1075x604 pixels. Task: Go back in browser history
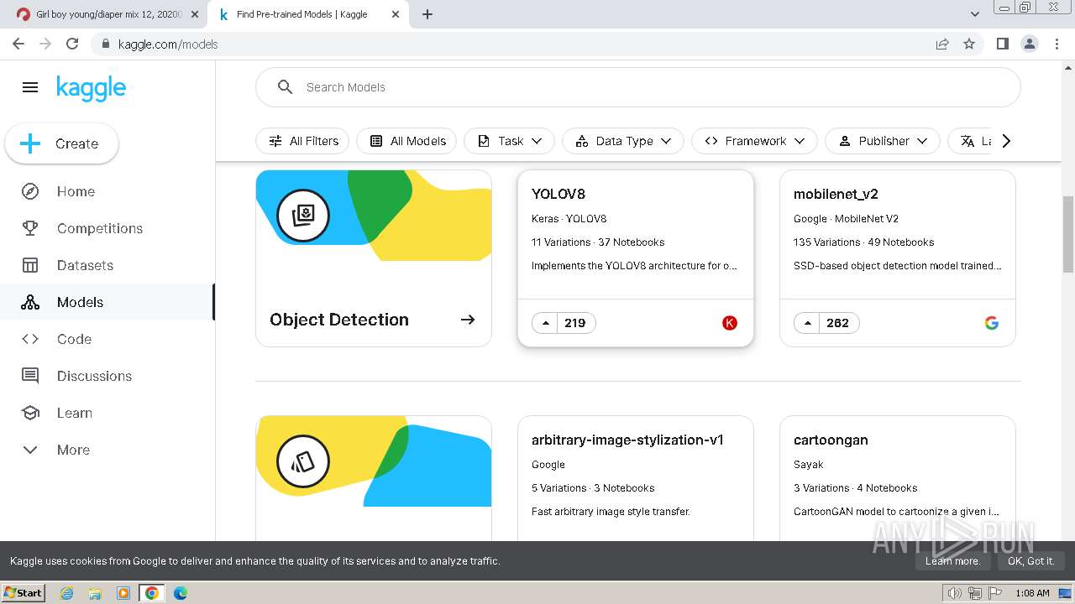(18, 44)
